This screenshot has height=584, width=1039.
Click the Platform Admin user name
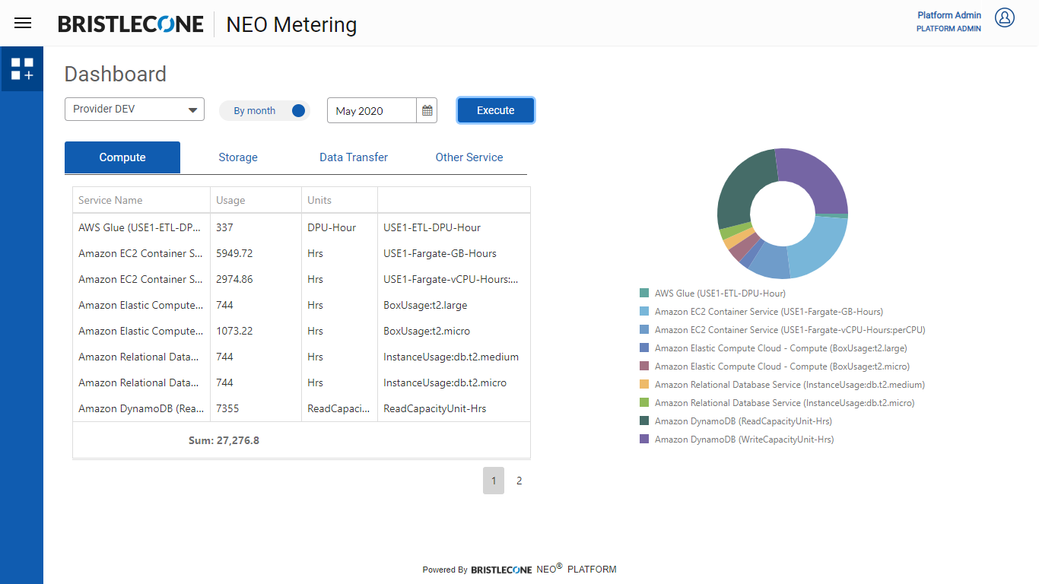948,15
